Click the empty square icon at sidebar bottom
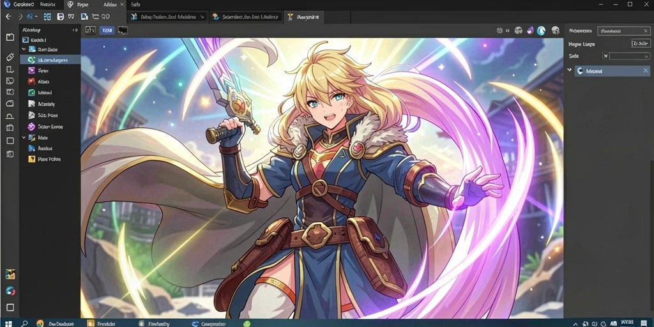654x327 pixels. 10,307
